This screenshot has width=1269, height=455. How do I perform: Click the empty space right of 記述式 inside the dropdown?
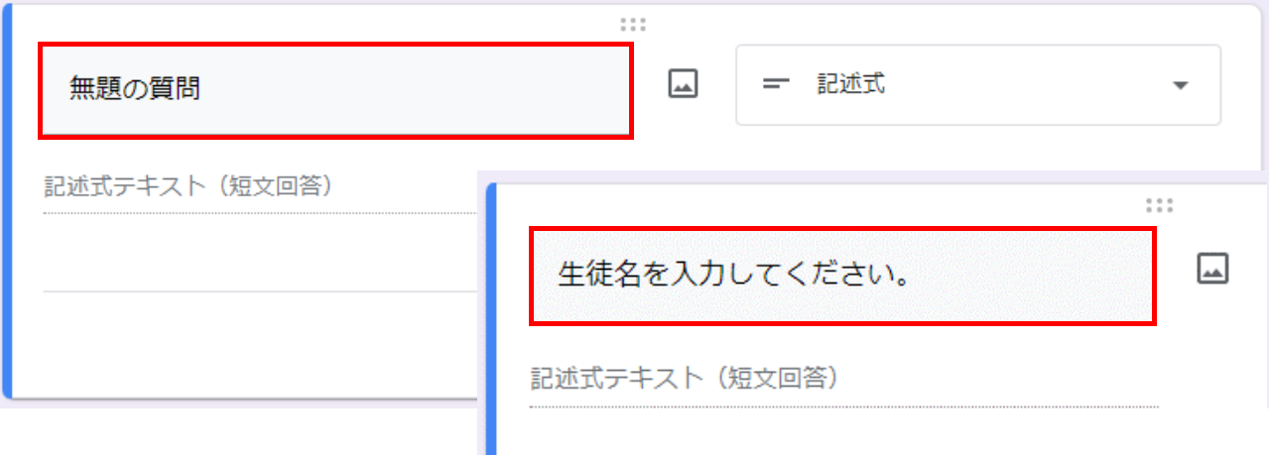coord(1022,85)
